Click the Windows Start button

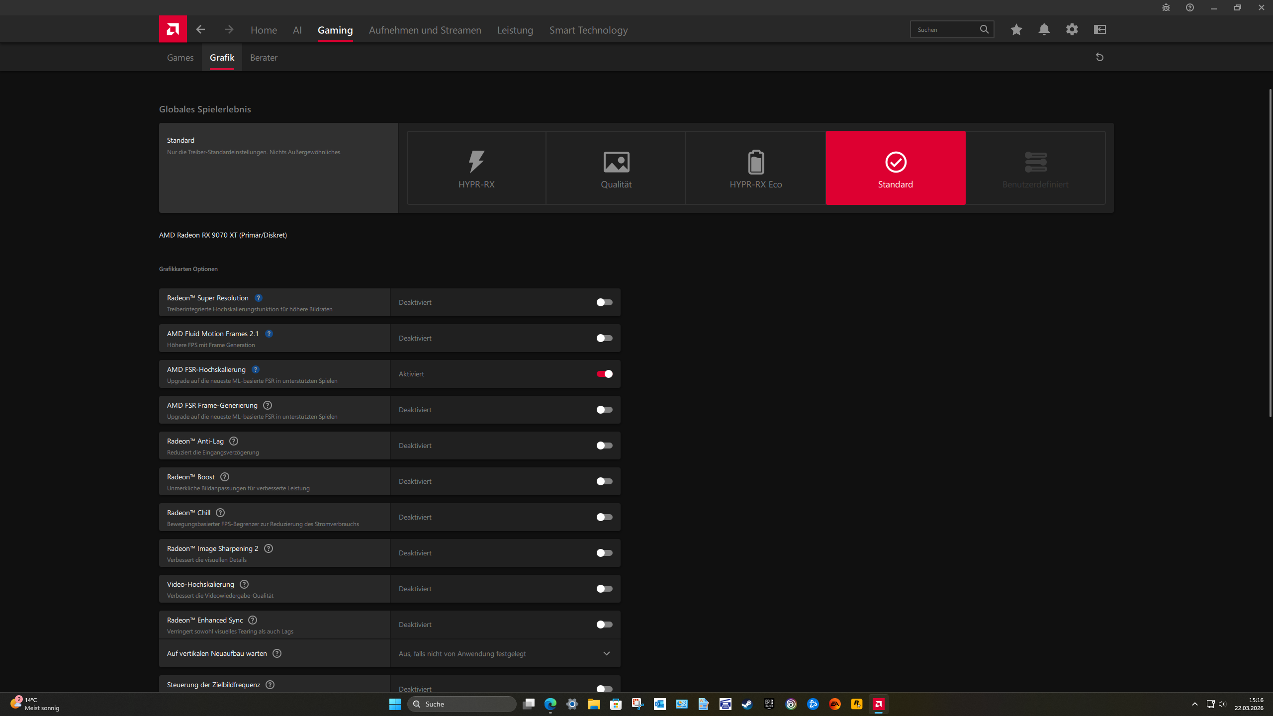[x=395, y=704]
